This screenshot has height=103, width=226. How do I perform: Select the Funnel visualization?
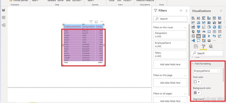pyautogui.click(x=198, y=27)
